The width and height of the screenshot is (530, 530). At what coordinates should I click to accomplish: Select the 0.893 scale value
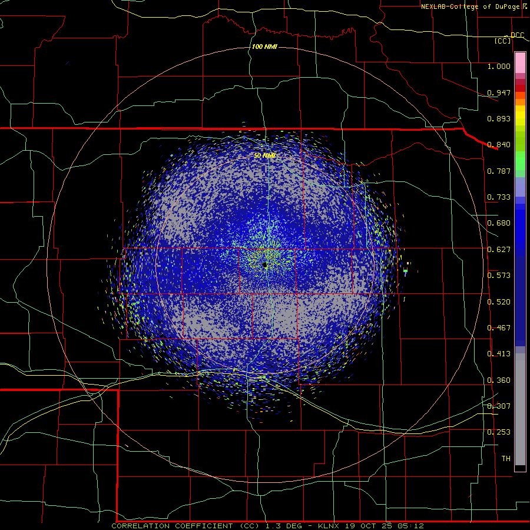tap(499, 118)
